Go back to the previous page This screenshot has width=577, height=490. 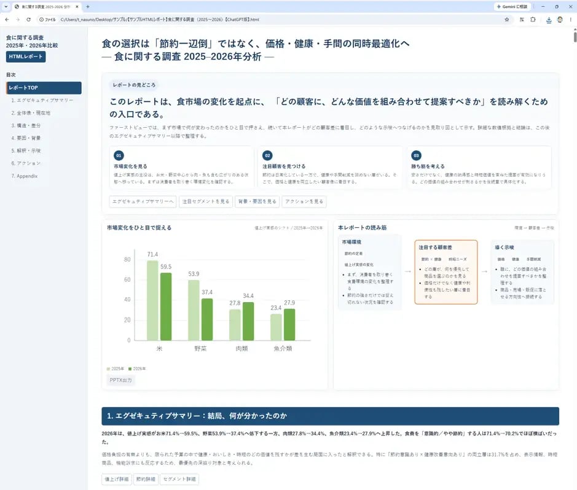point(7,20)
